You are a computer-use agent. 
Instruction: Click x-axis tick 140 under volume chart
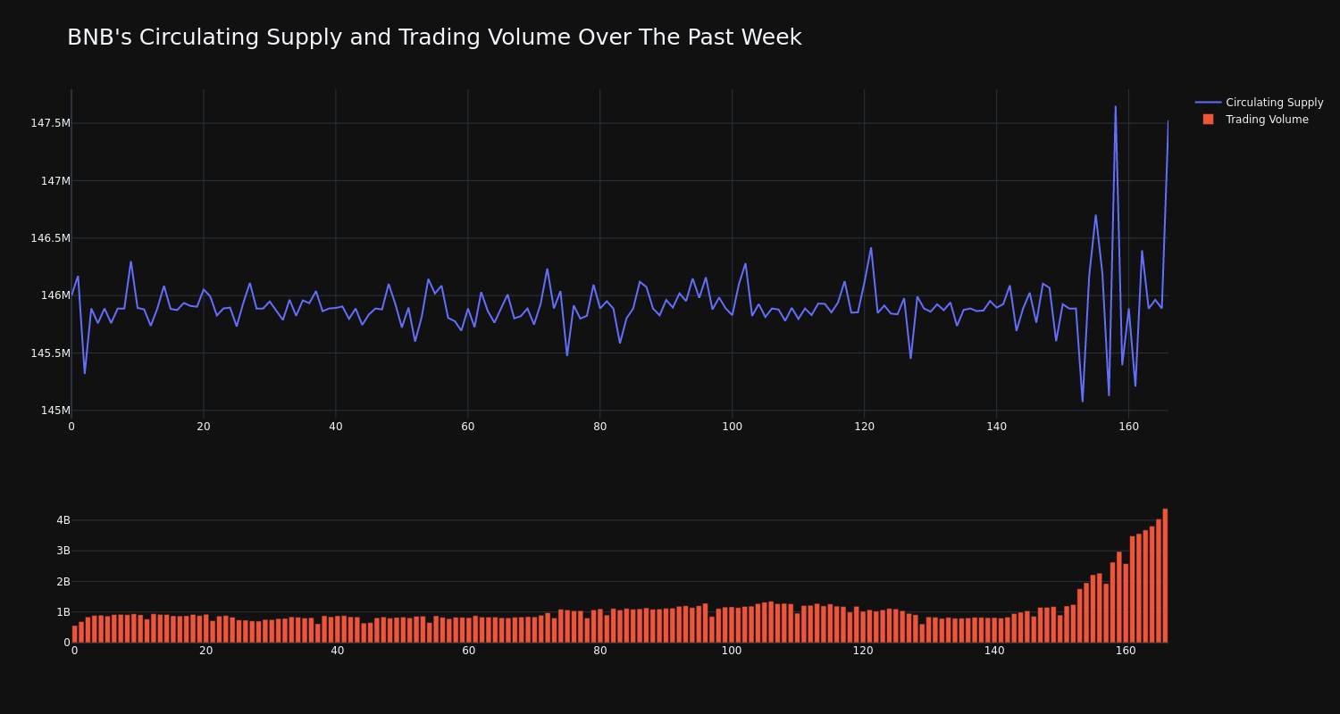(994, 651)
